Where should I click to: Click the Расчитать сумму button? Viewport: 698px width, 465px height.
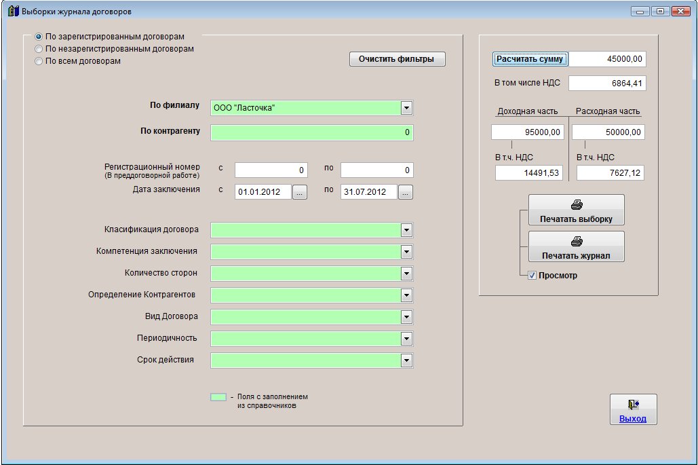530,59
